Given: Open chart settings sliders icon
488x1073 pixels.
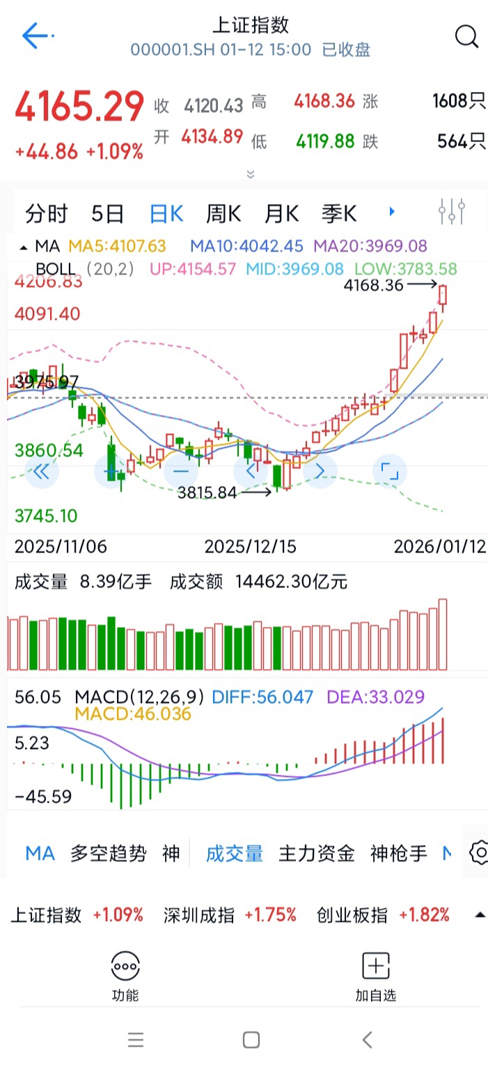Looking at the screenshot, I should [x=451, y=212].
